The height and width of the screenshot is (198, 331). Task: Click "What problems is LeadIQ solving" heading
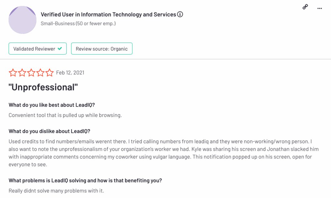[85, 181]
